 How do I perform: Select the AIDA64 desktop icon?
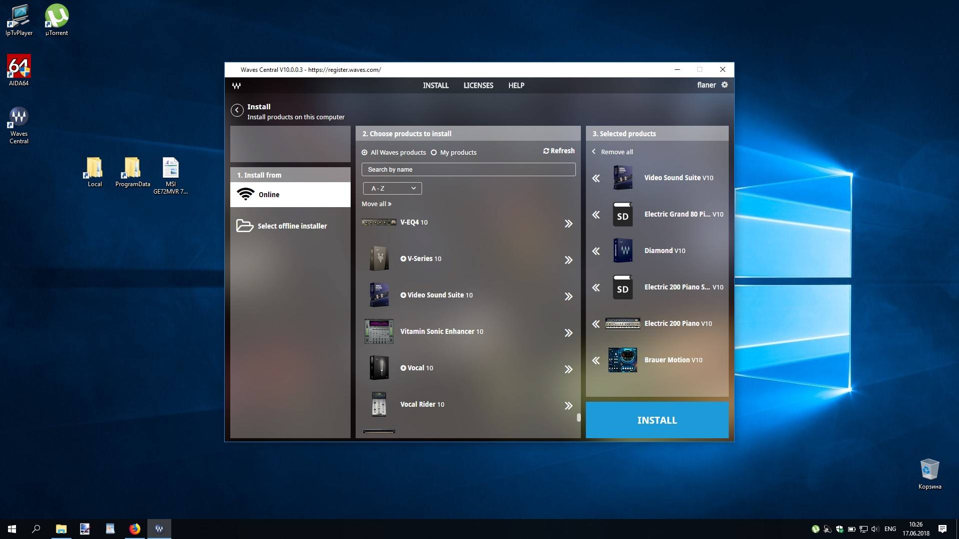(x=18, y=70)
